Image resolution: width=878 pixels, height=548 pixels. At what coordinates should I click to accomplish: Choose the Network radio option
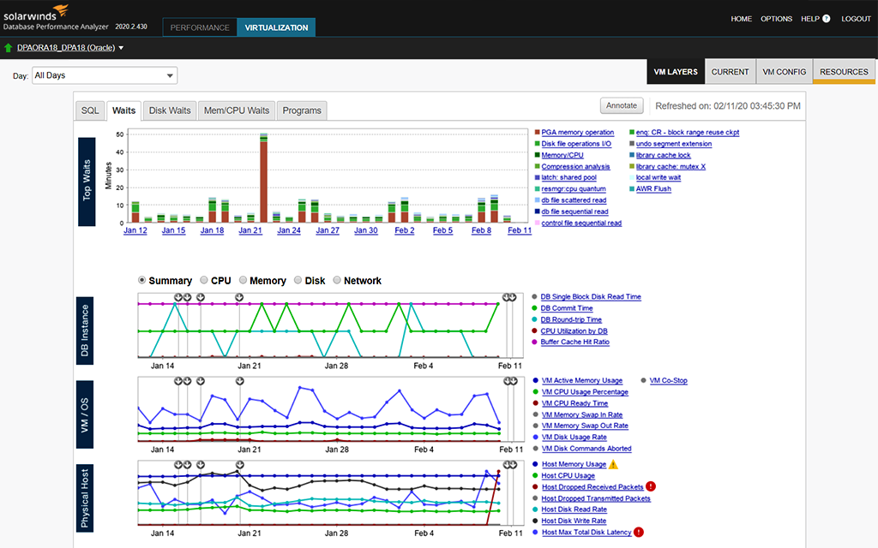tap(337, 281)
